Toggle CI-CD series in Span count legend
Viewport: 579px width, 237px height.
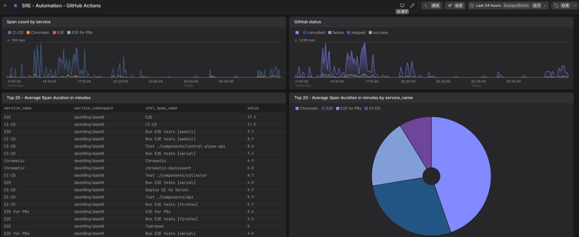pos(16,33)
